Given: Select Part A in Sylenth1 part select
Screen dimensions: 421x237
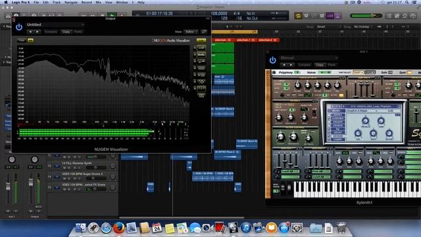Looking at the screenshot, I should tap(359, 72).
